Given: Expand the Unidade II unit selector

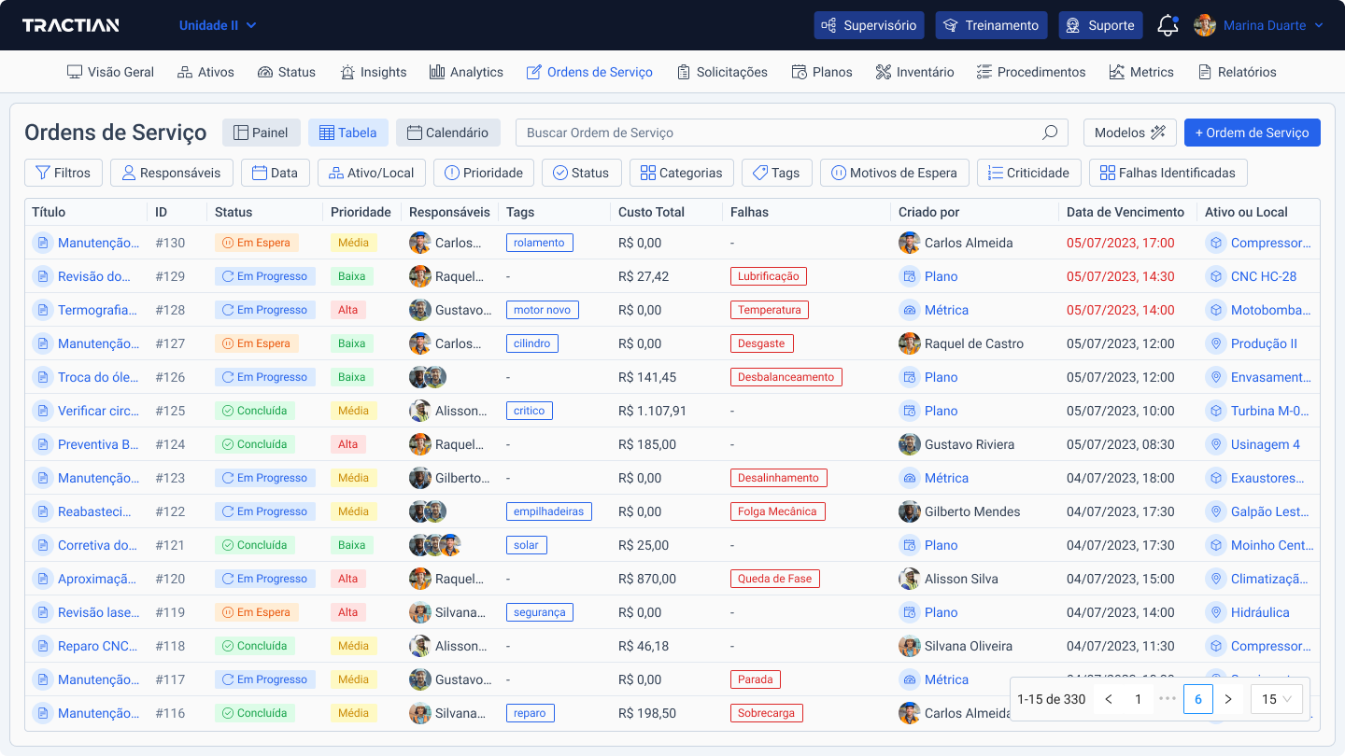Looking at the screenshot, I should pos(218,25).
